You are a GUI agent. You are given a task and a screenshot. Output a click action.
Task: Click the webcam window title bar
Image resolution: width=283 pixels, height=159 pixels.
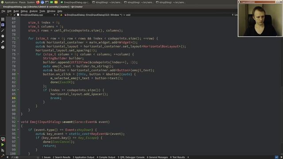[256, 2]
